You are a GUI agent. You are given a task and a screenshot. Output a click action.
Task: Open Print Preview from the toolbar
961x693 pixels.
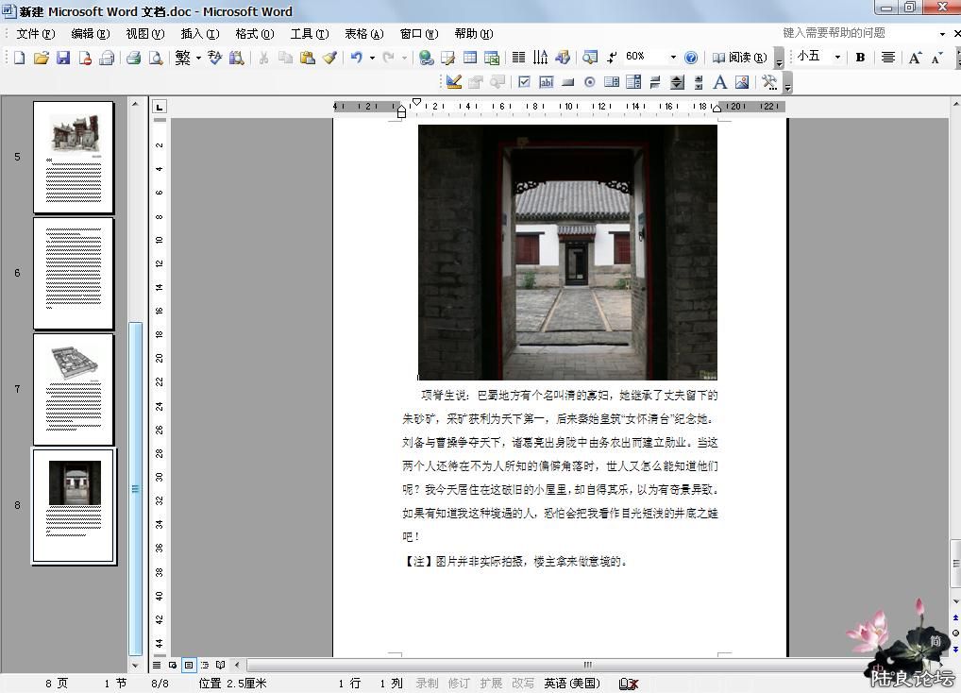click(x=156, y=58)
